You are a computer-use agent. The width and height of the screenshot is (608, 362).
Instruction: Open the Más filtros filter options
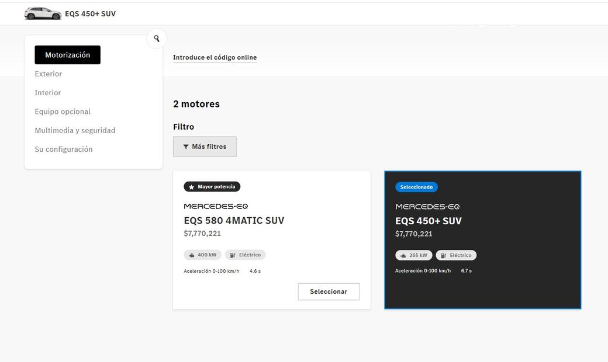click(x=205, y=147)
